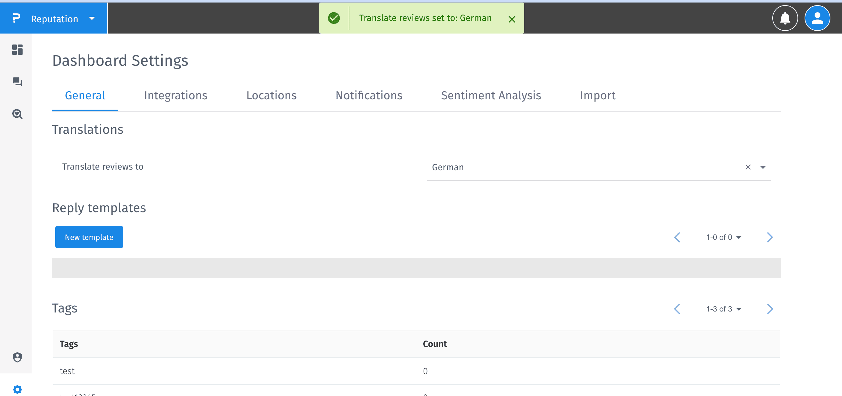
Task: Open the dashboard grid icon in sidebar
Action: (x=17, y=50)
